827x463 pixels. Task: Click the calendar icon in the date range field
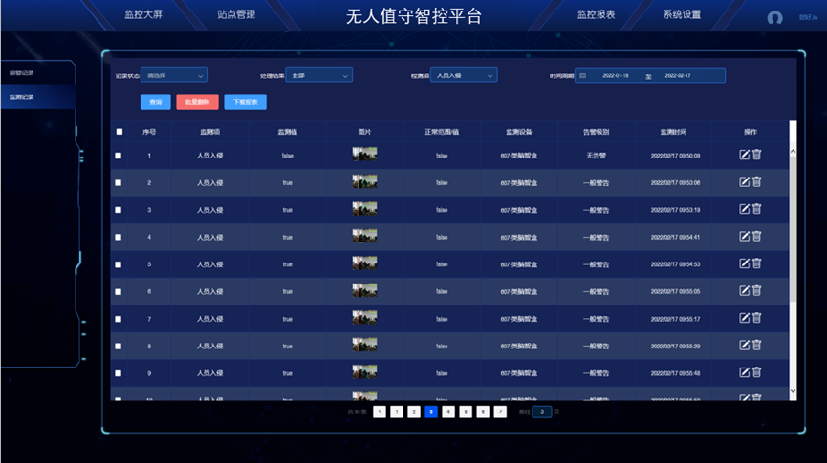(583, 75)
